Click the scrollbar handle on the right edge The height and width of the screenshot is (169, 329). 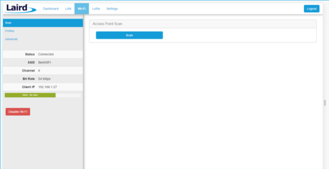325,103
